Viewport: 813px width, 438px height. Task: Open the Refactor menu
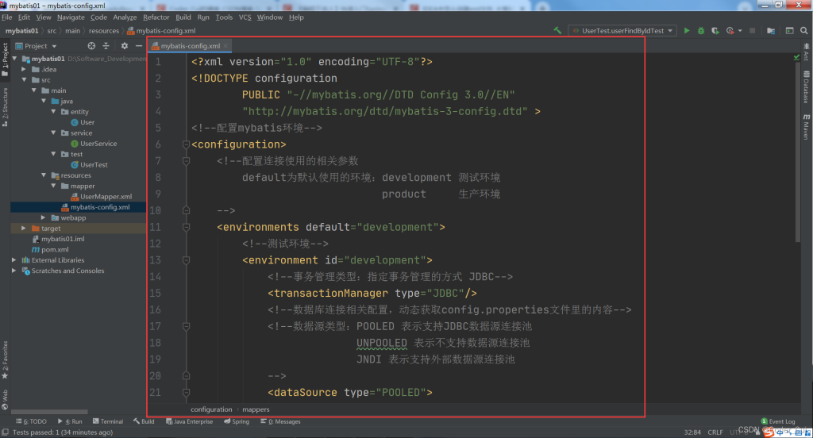156,17
